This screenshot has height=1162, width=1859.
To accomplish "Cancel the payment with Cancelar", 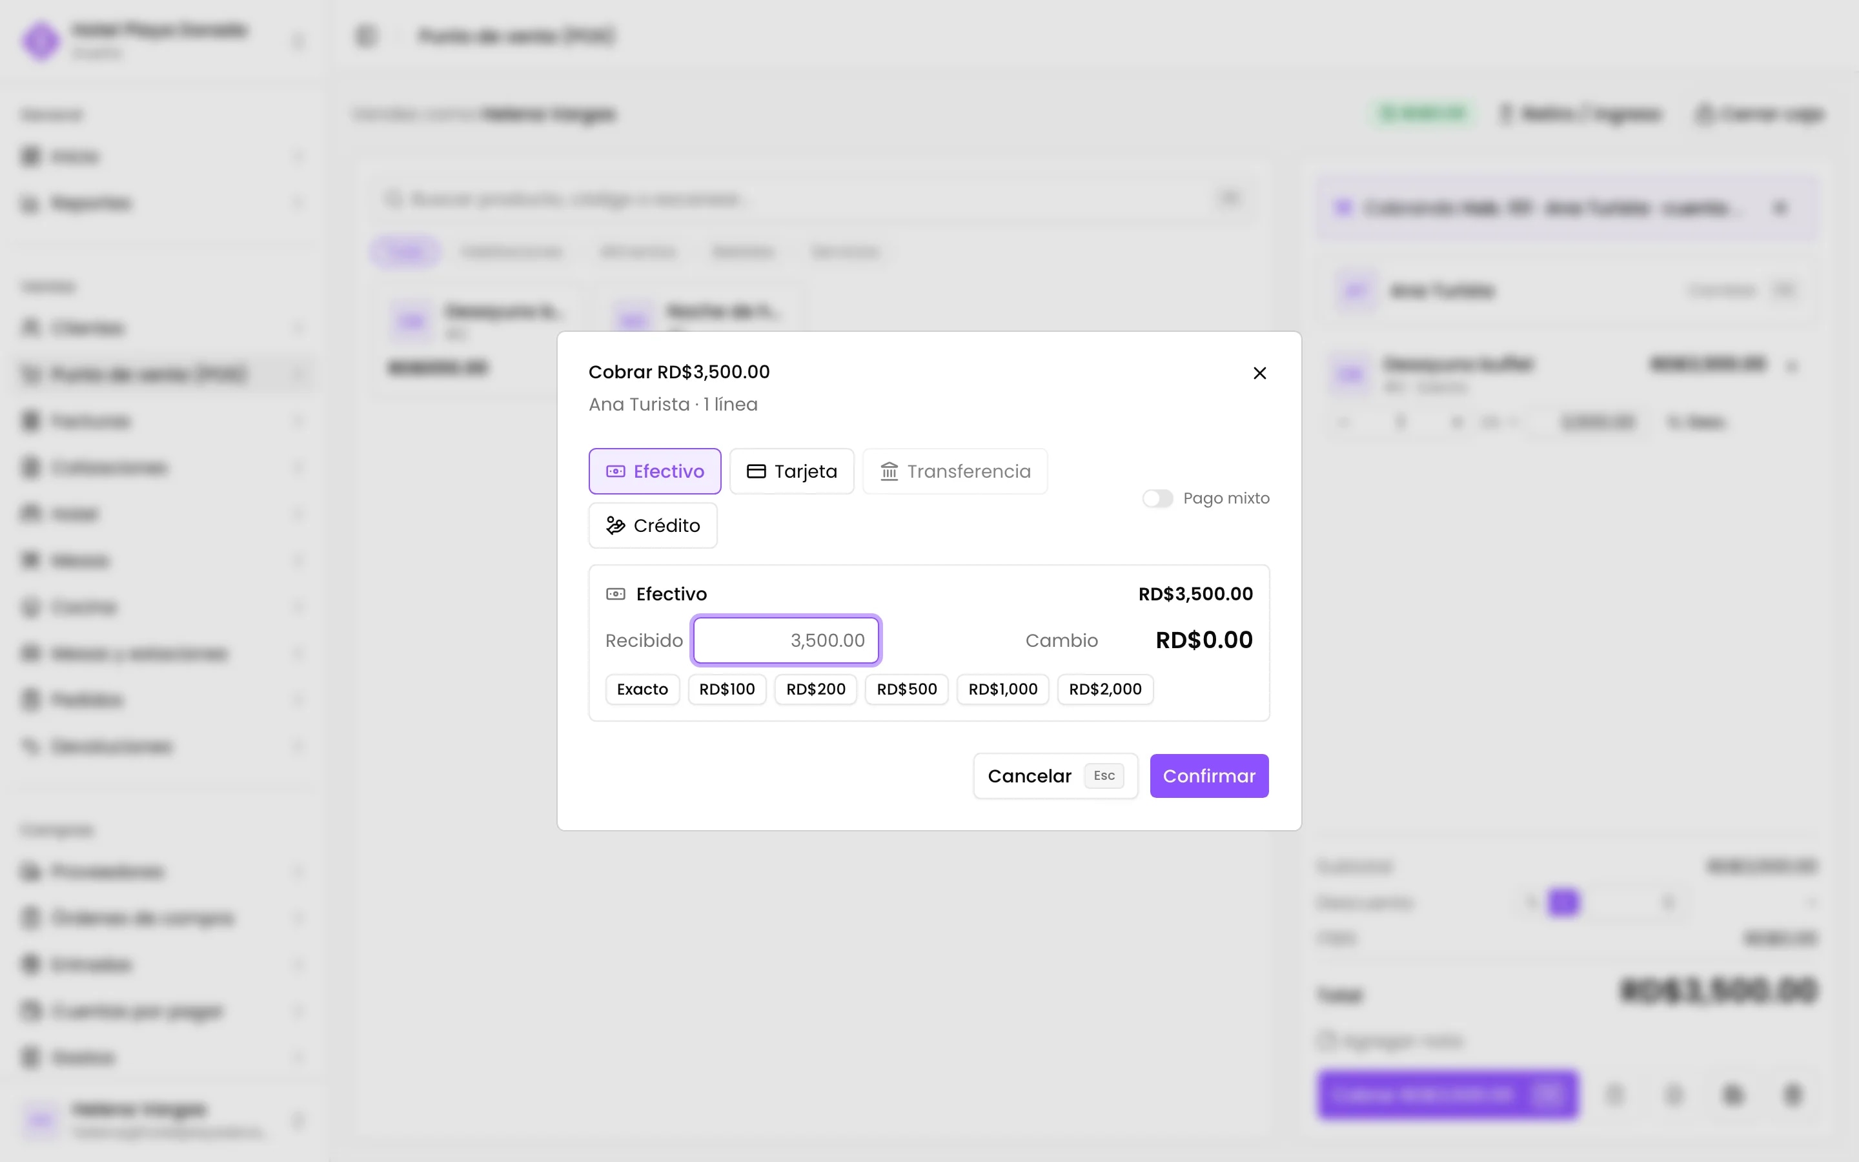I will click(1055, 776).
